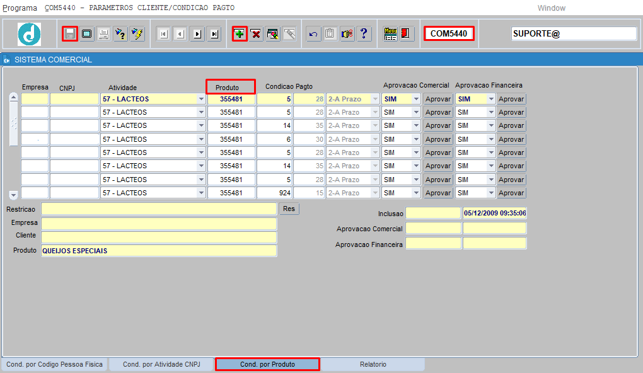643x373 pixels.
Task: Exit the form using the red door icon
Action: pyautogui.click(x=406, y=33)
